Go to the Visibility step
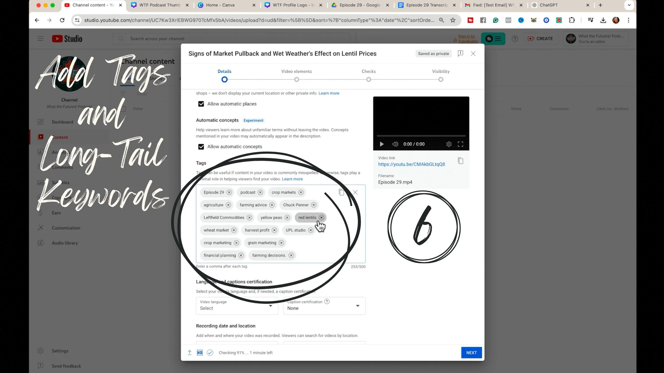Screen dimensions: 664x373 coord(441,75)
